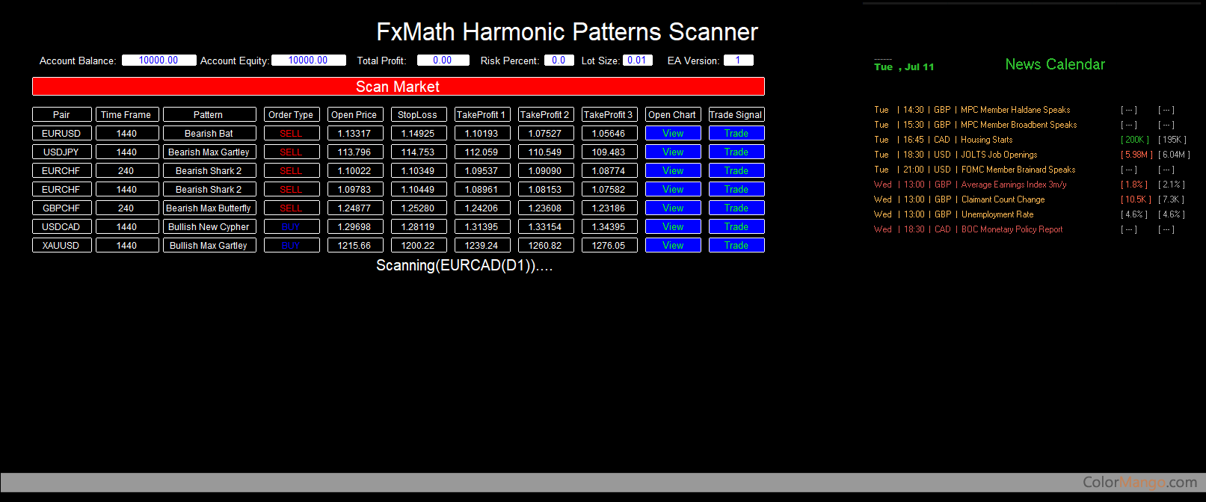Viewport: 1206px width, 502px height.
Task: Select the XAUUSD pair cell
Action: tap(61, 245)
